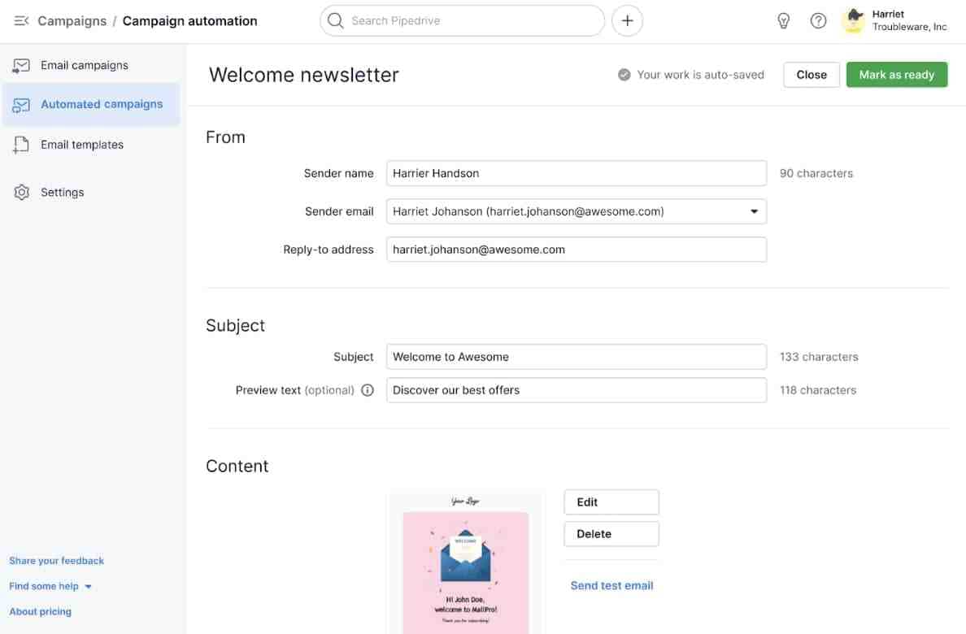Open the help question-mark icon

coord(818,20)
